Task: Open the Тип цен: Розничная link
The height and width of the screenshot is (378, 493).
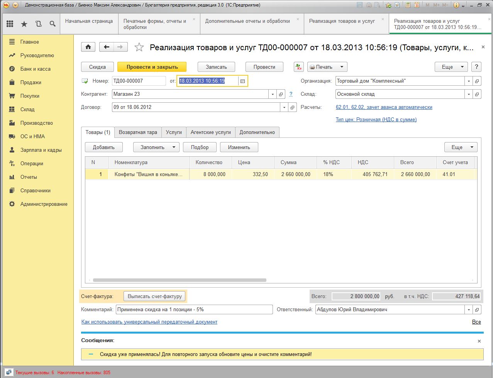Action: click(376, 120)
